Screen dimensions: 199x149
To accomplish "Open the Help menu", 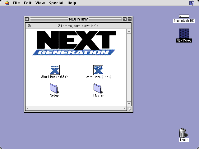I will [72, 3].
